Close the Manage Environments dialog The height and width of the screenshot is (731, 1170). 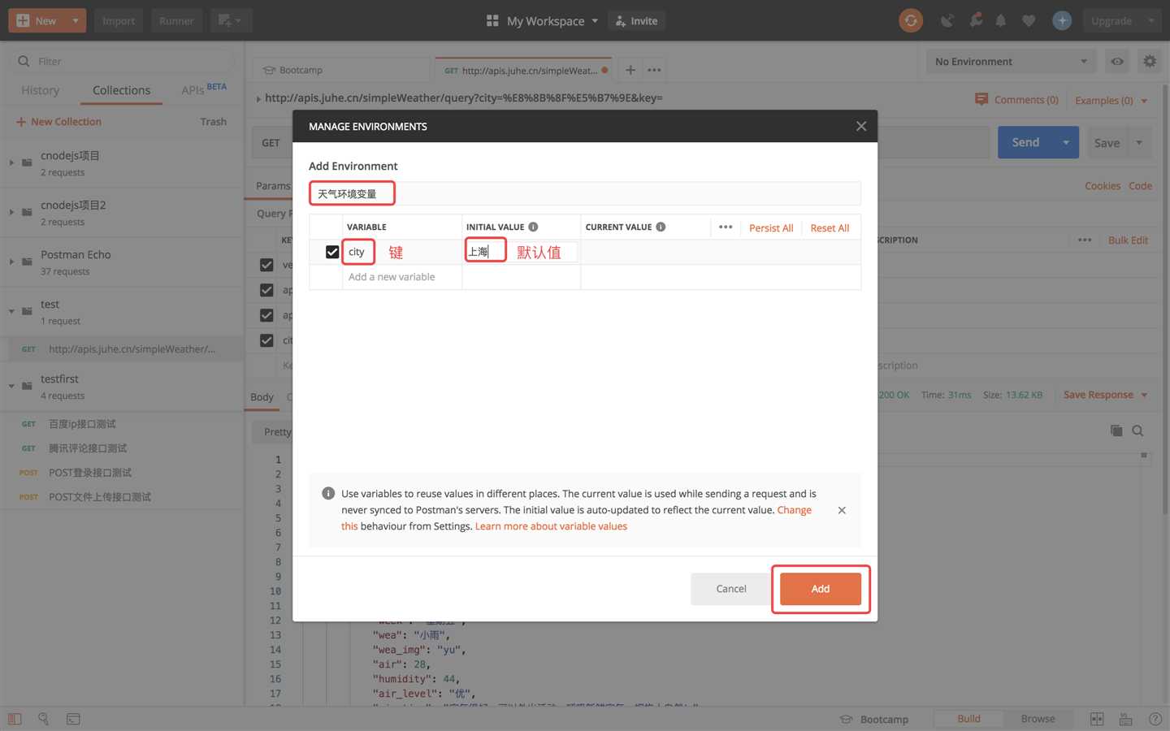(x=861, y=126)
